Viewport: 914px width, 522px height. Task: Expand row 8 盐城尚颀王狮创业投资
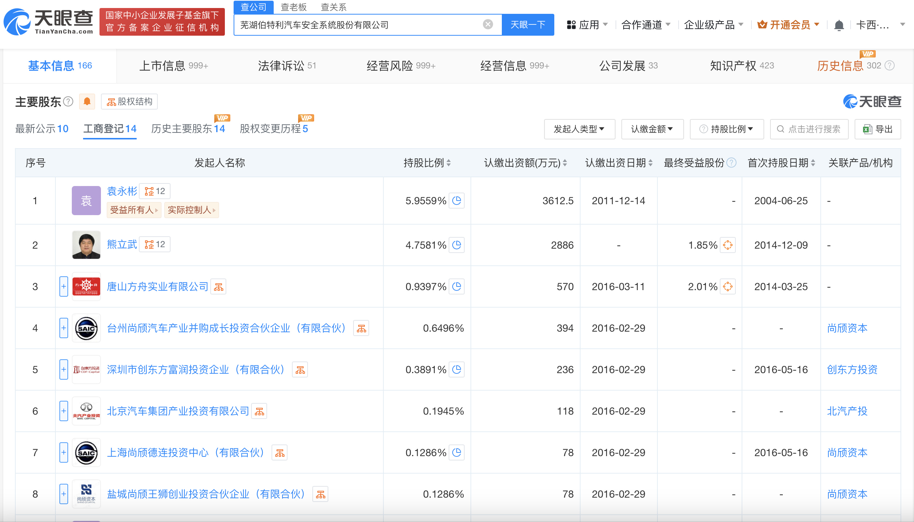64,494
